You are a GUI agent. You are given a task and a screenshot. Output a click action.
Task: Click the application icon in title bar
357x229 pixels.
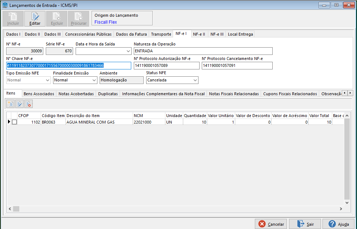coord(5,5)
